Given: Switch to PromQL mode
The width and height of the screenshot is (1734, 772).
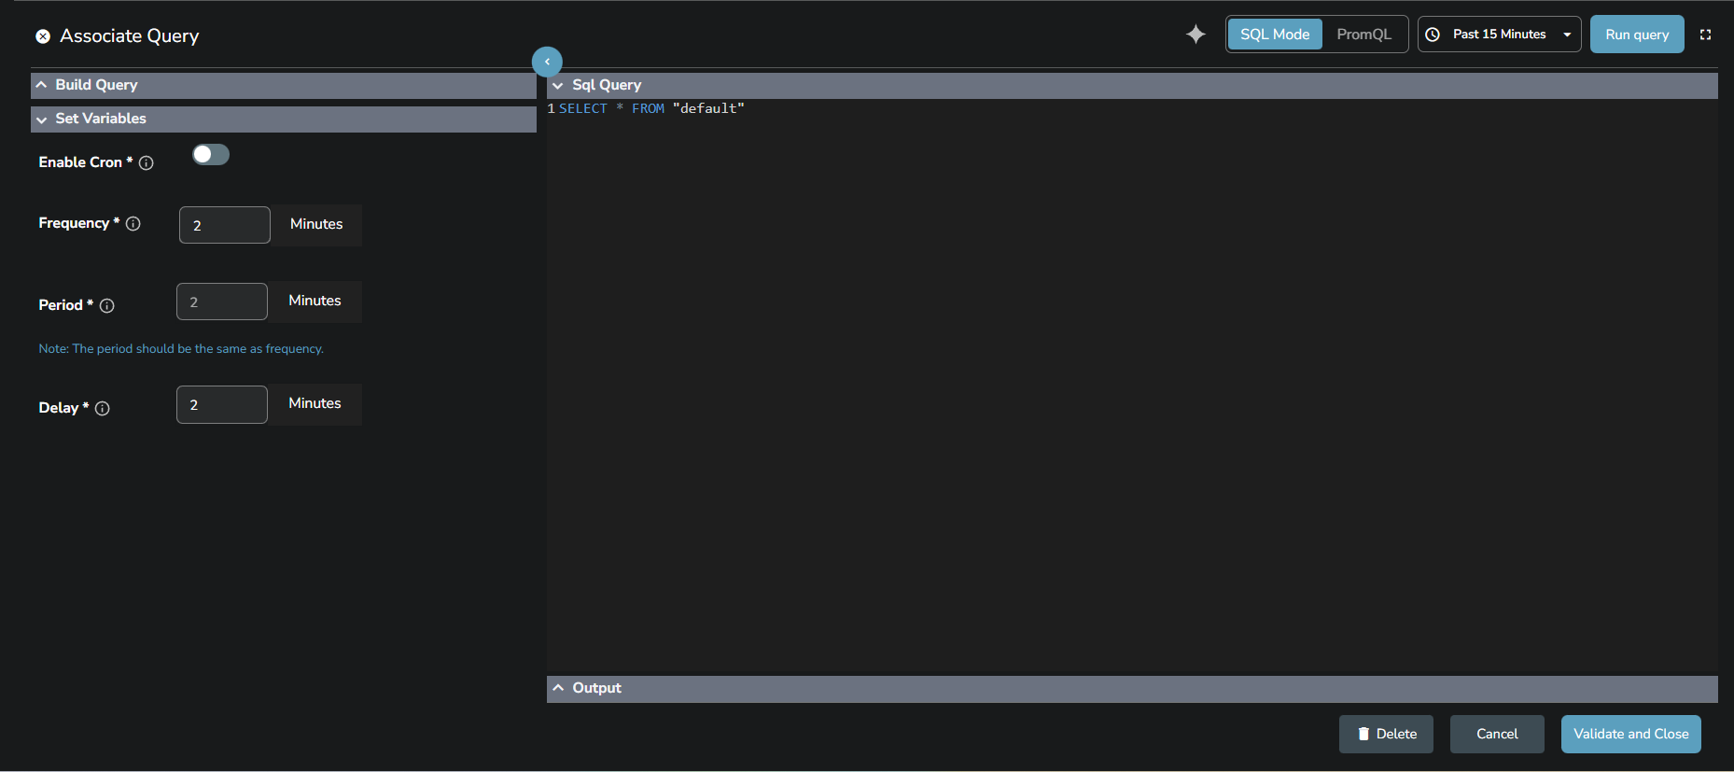Looking at the screenshot, I should [1363, 35].
